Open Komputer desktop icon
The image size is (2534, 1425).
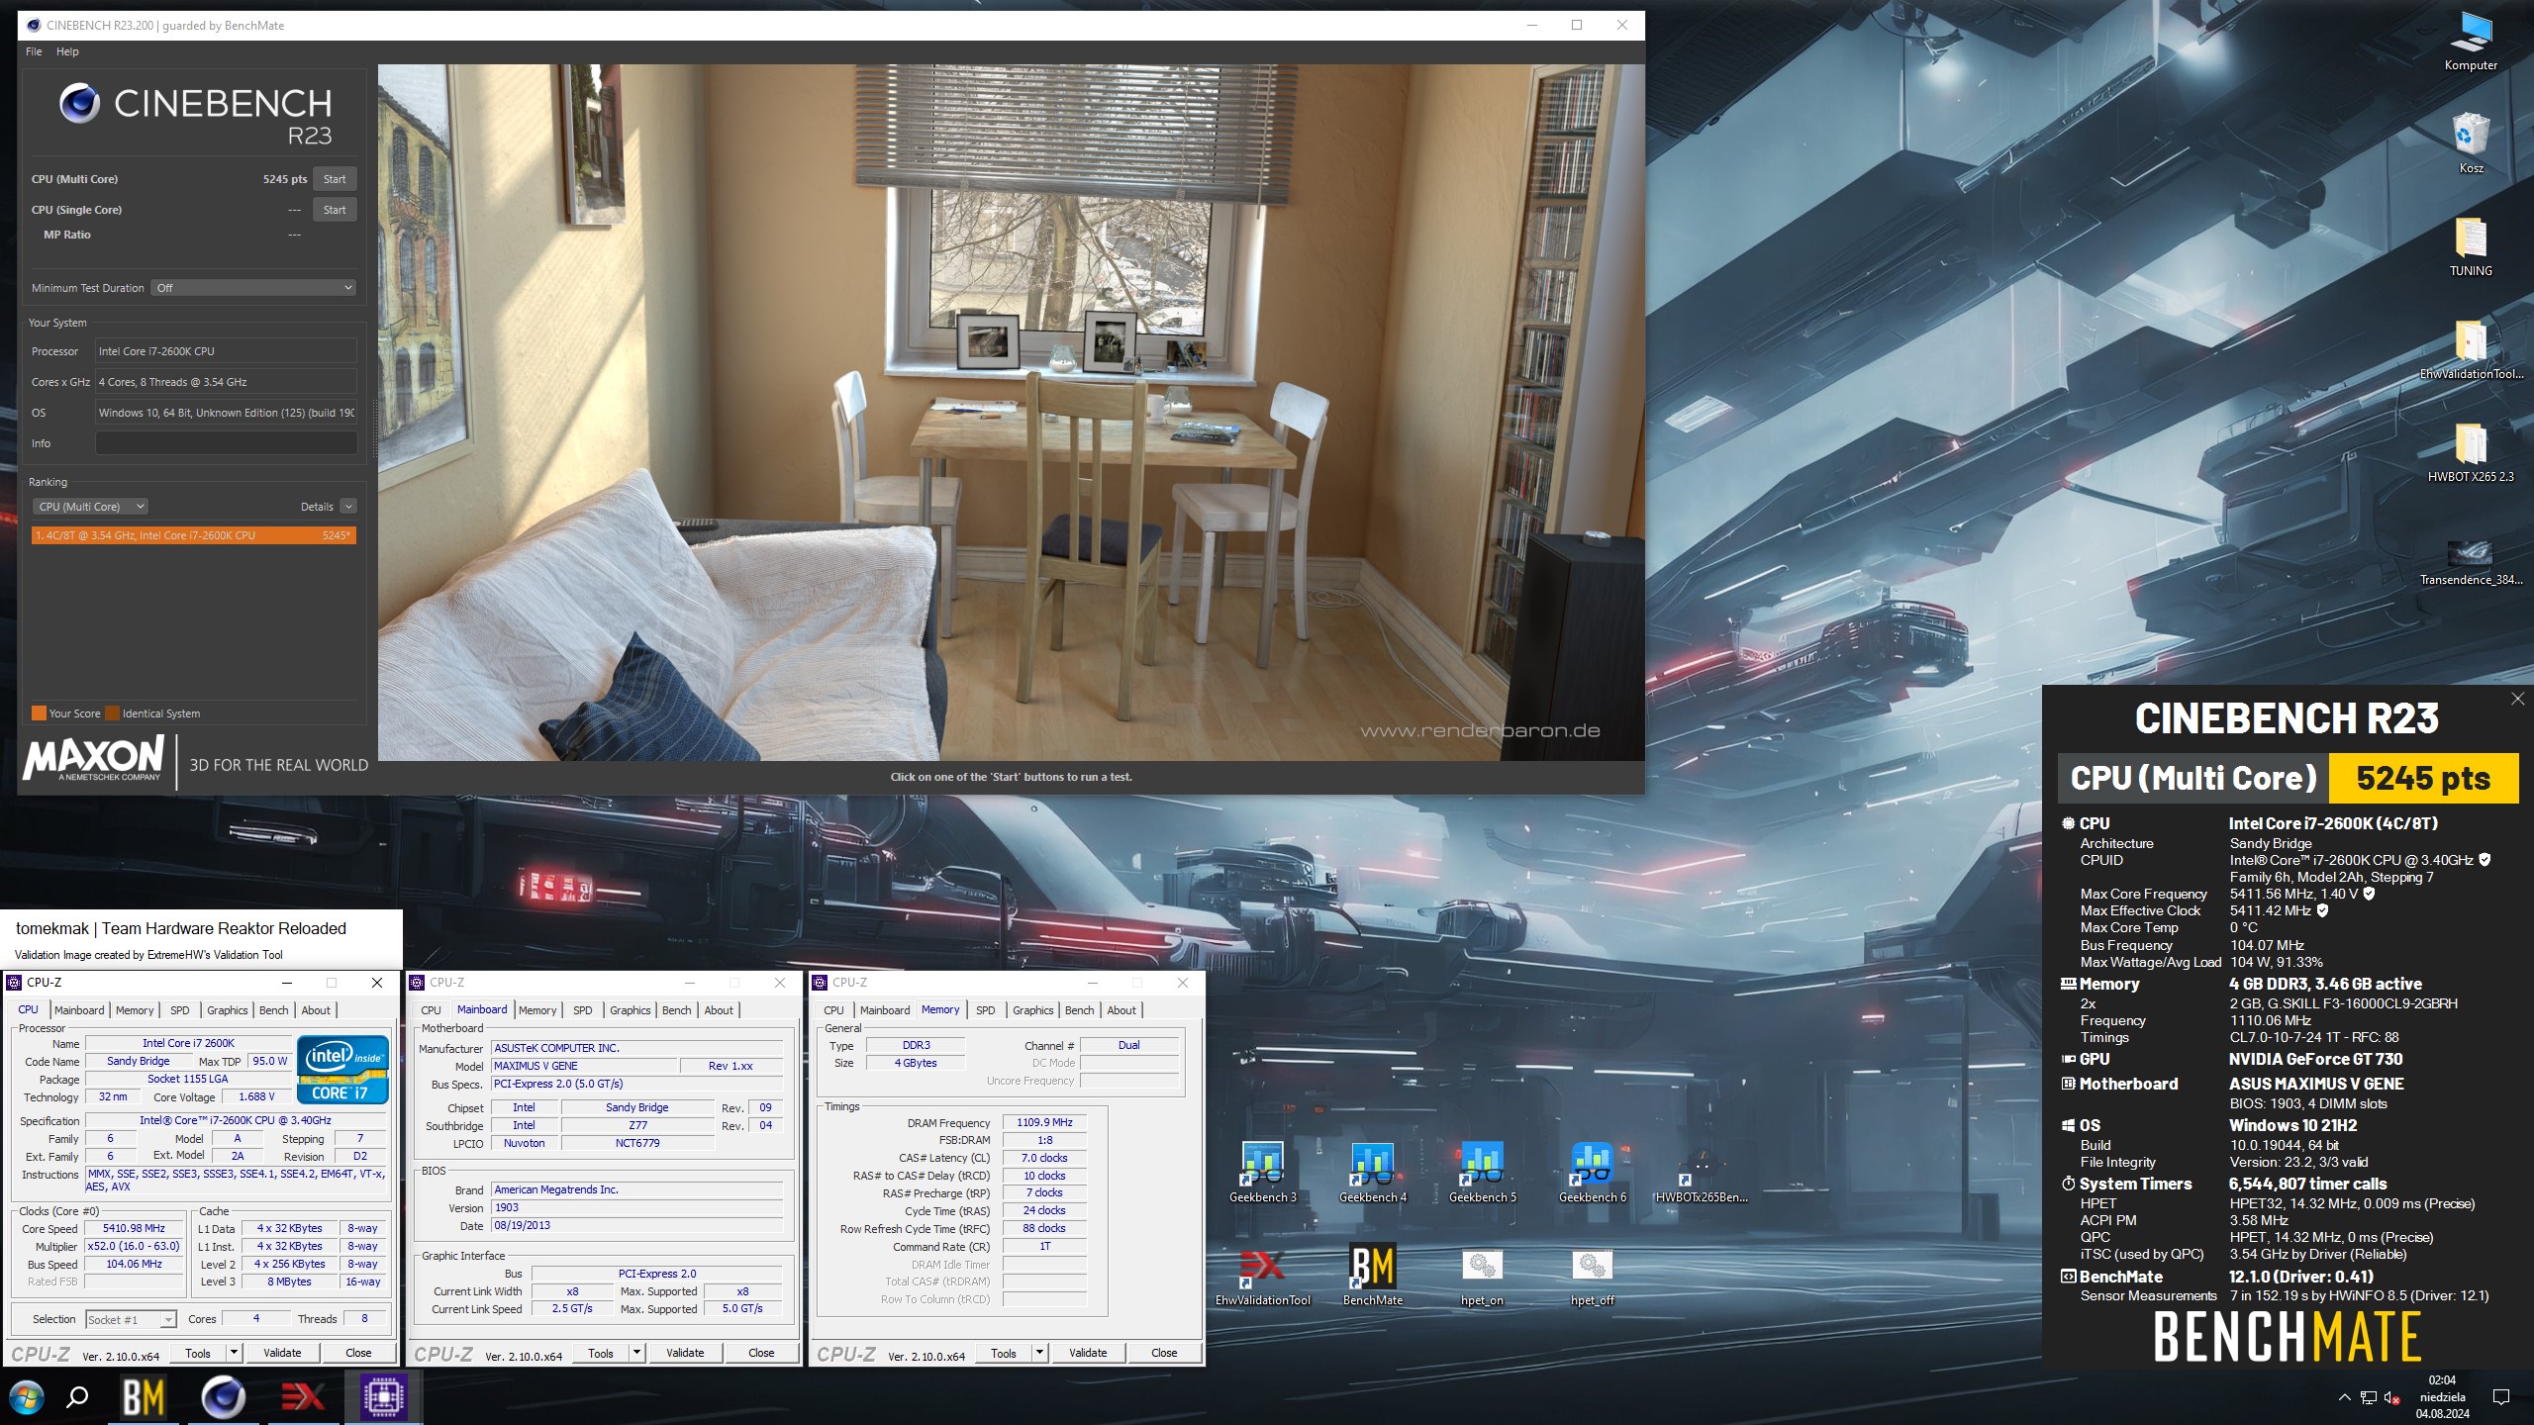pos(2471,42)
